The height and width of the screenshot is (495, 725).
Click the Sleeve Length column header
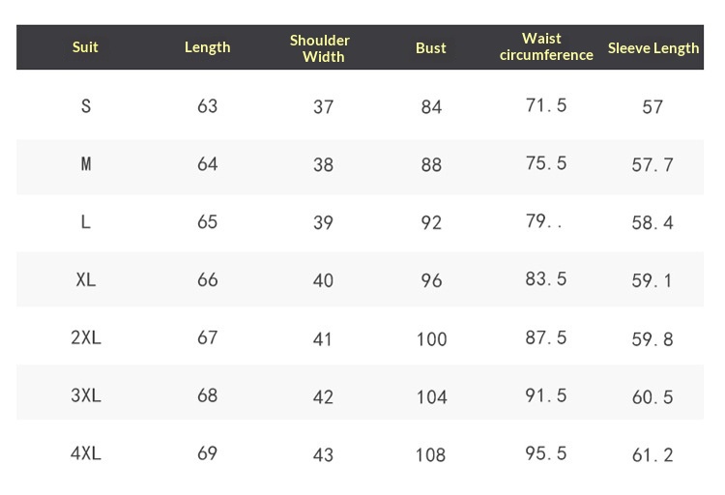[653, 47]
